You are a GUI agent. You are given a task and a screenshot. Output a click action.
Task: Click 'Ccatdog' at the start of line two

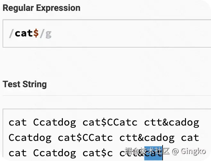[x=30, y=138]
